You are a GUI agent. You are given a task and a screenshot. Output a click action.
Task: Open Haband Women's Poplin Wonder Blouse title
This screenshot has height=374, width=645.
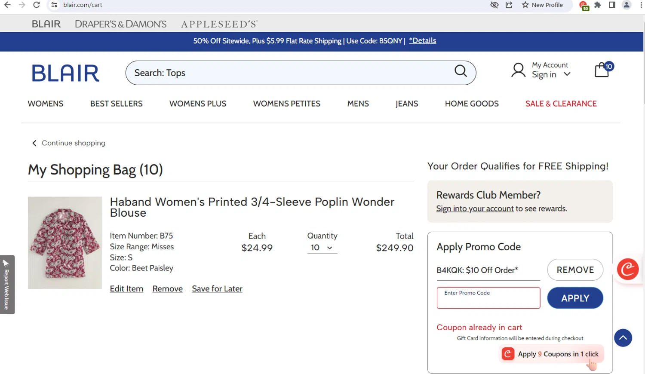pos(252,207)
